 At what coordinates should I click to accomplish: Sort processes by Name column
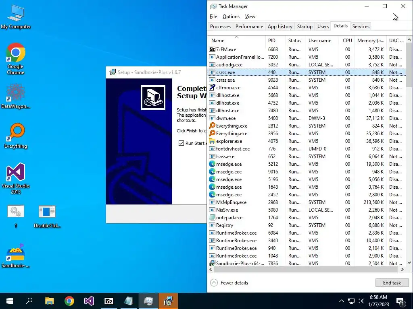236,41
